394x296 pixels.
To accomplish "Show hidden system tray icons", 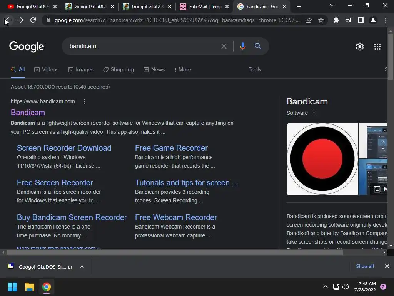I will tap(326, 287).
